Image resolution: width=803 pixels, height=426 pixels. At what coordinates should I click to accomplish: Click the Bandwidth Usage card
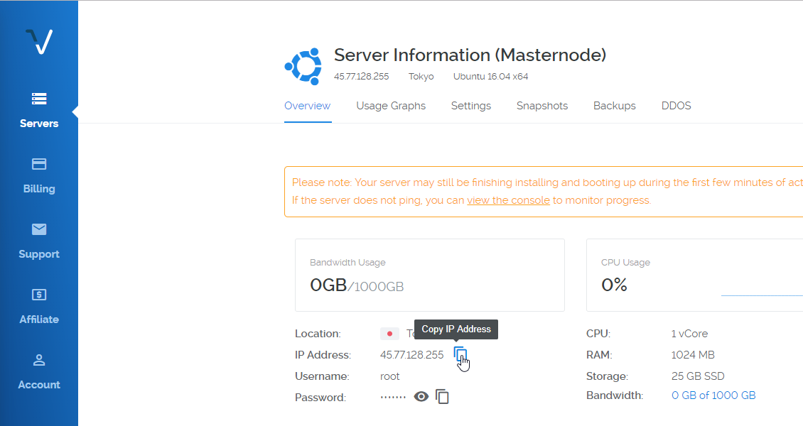[429, 275]
